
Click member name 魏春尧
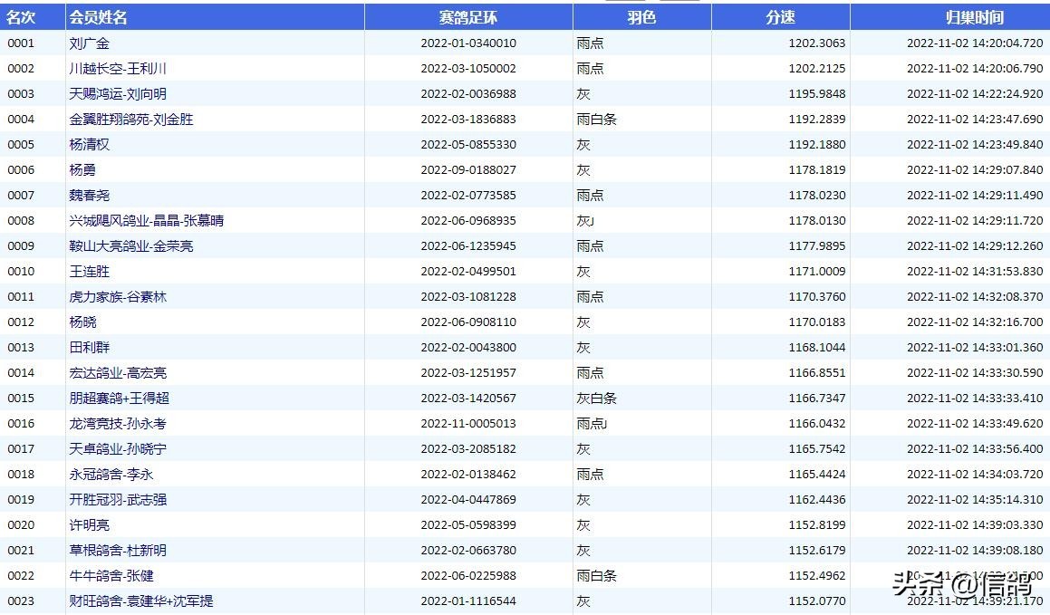90,196
